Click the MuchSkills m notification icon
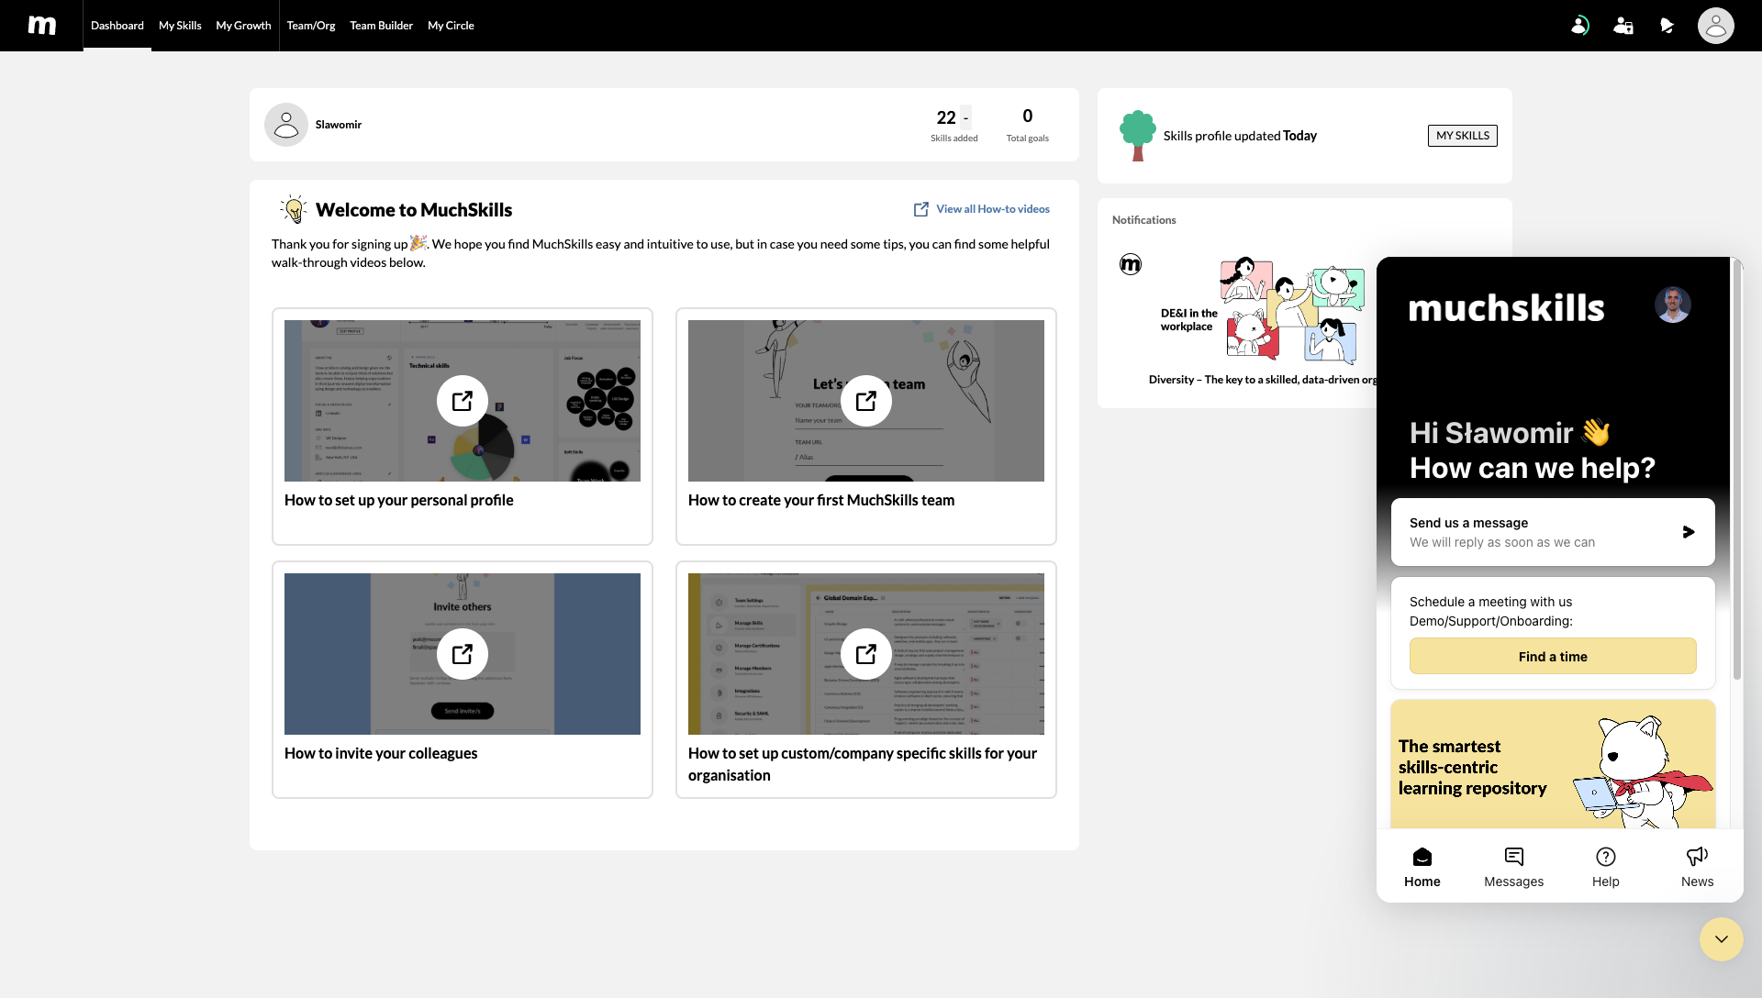The image size is (1762, 998). point(1130,265)
